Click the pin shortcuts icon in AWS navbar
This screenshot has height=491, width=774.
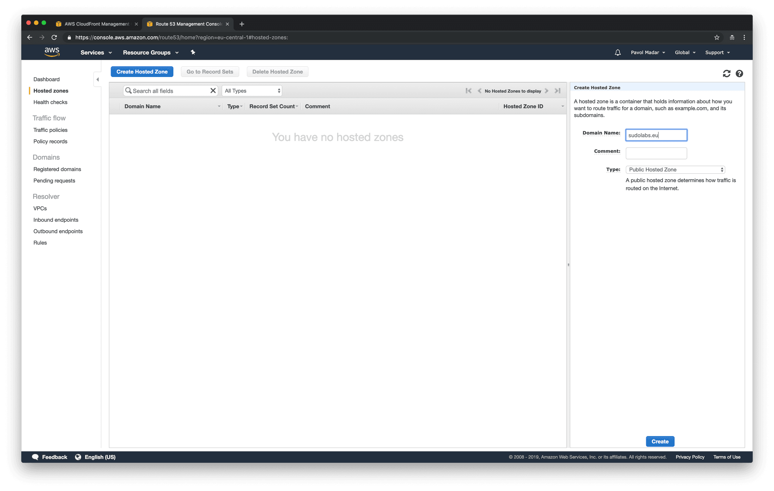click(x=193, y=52)
